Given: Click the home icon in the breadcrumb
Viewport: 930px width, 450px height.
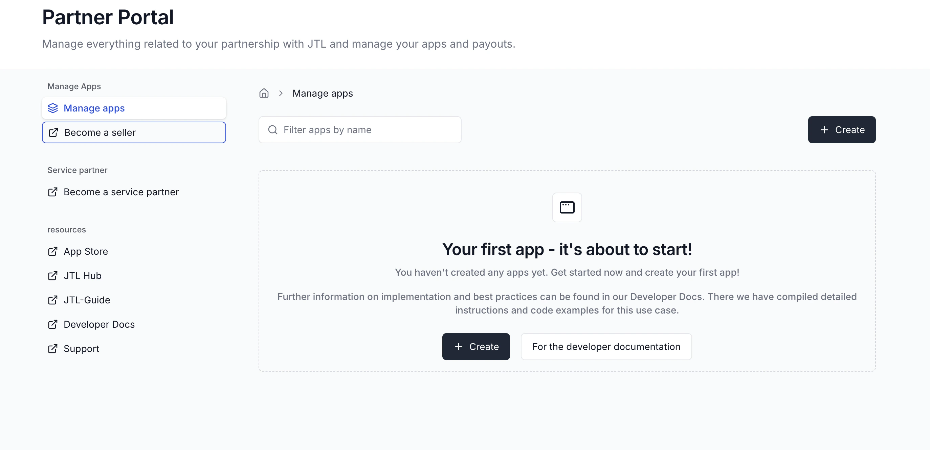Looking at the screenshot, I should click(x=264, y=93).
